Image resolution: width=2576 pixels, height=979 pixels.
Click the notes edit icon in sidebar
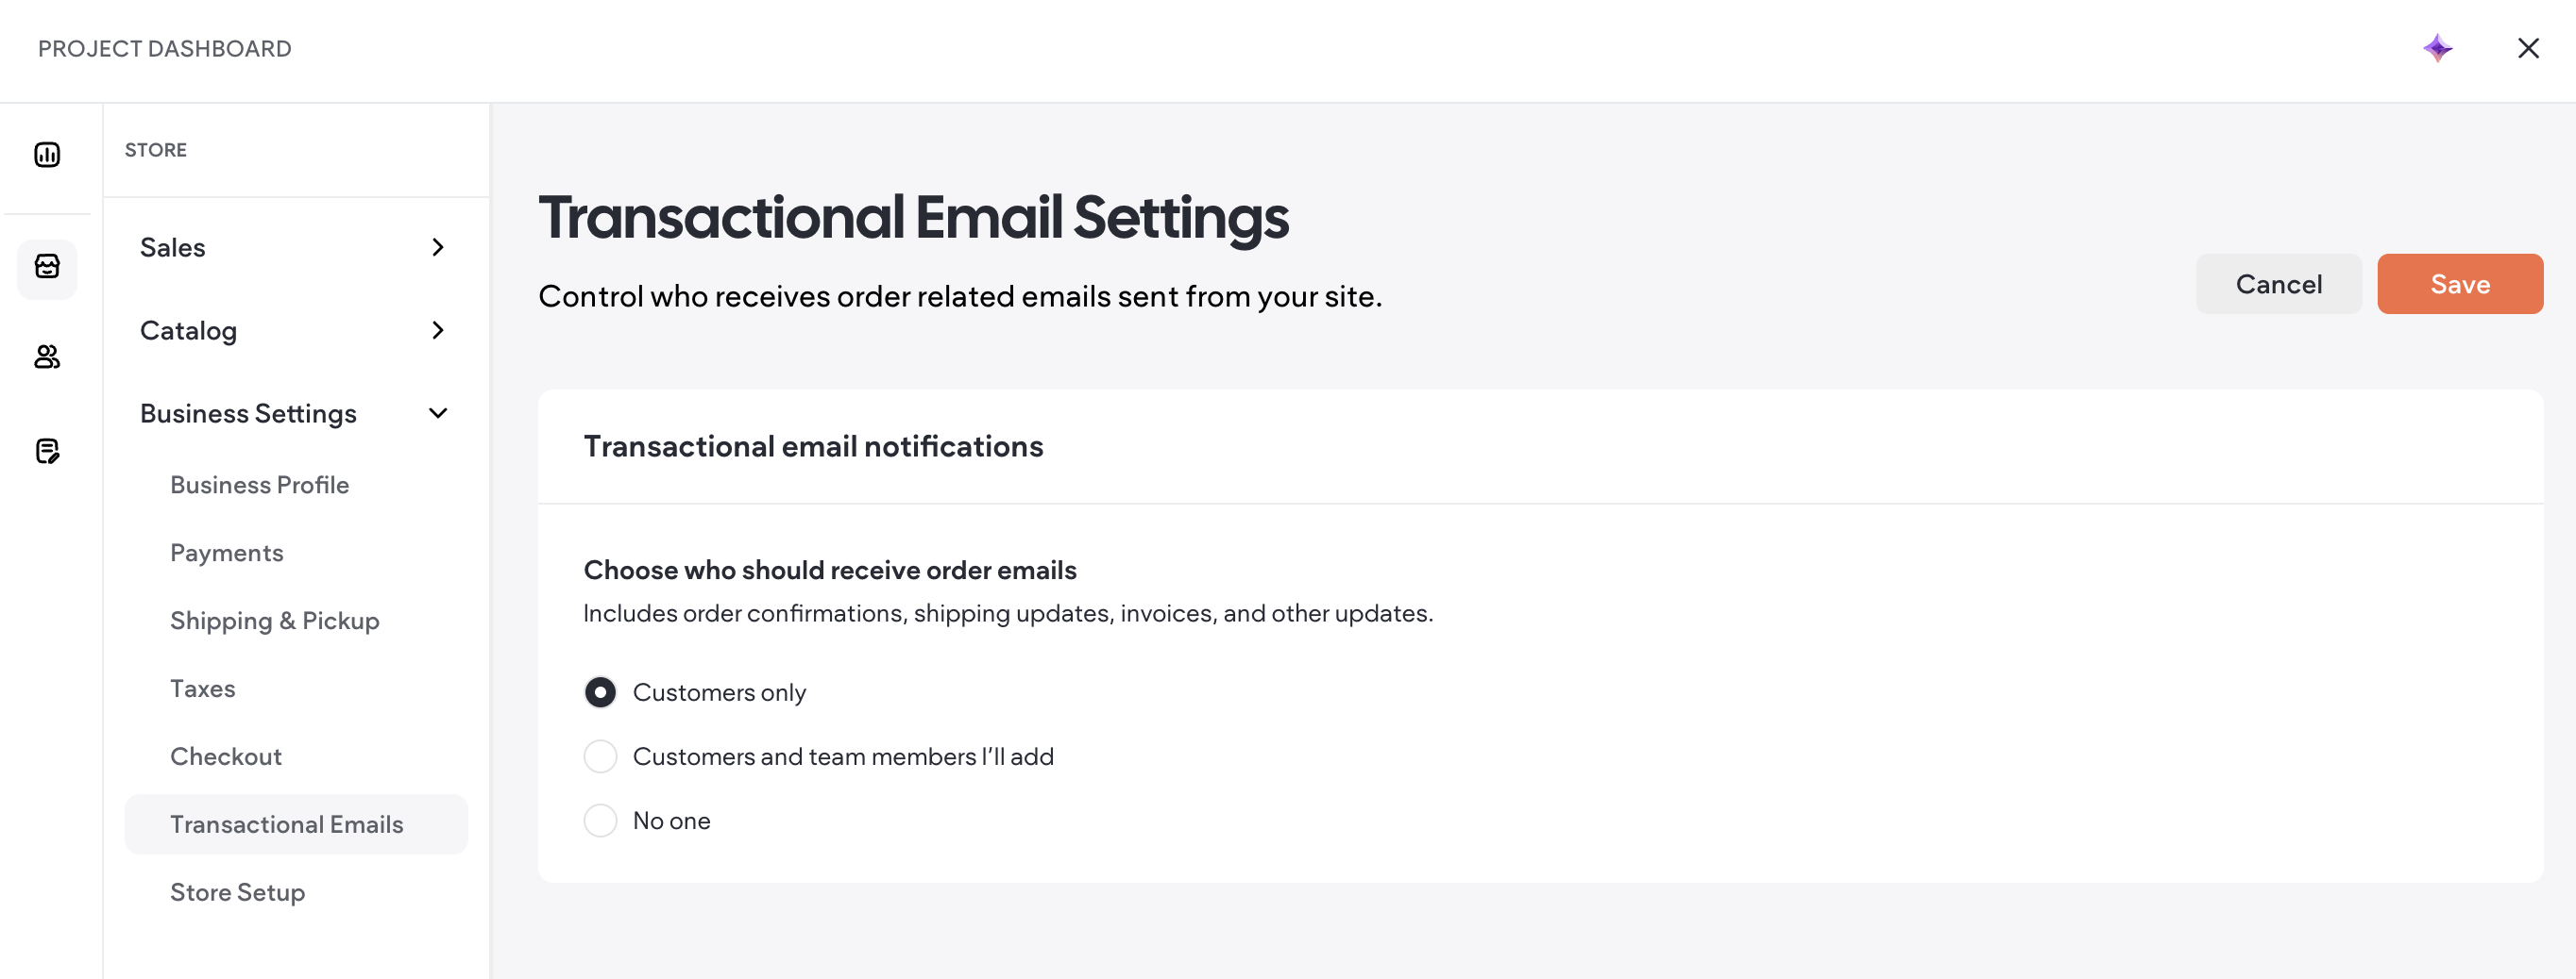click(47, 452)
